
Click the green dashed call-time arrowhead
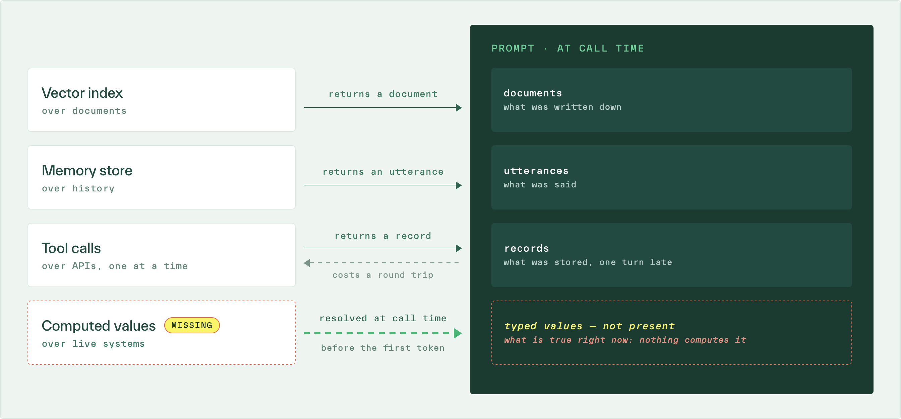point(458,333)
